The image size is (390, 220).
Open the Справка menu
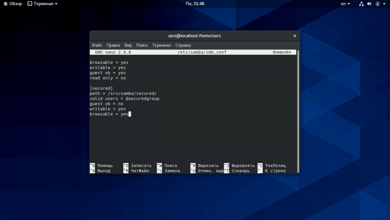tap(183, 45)
